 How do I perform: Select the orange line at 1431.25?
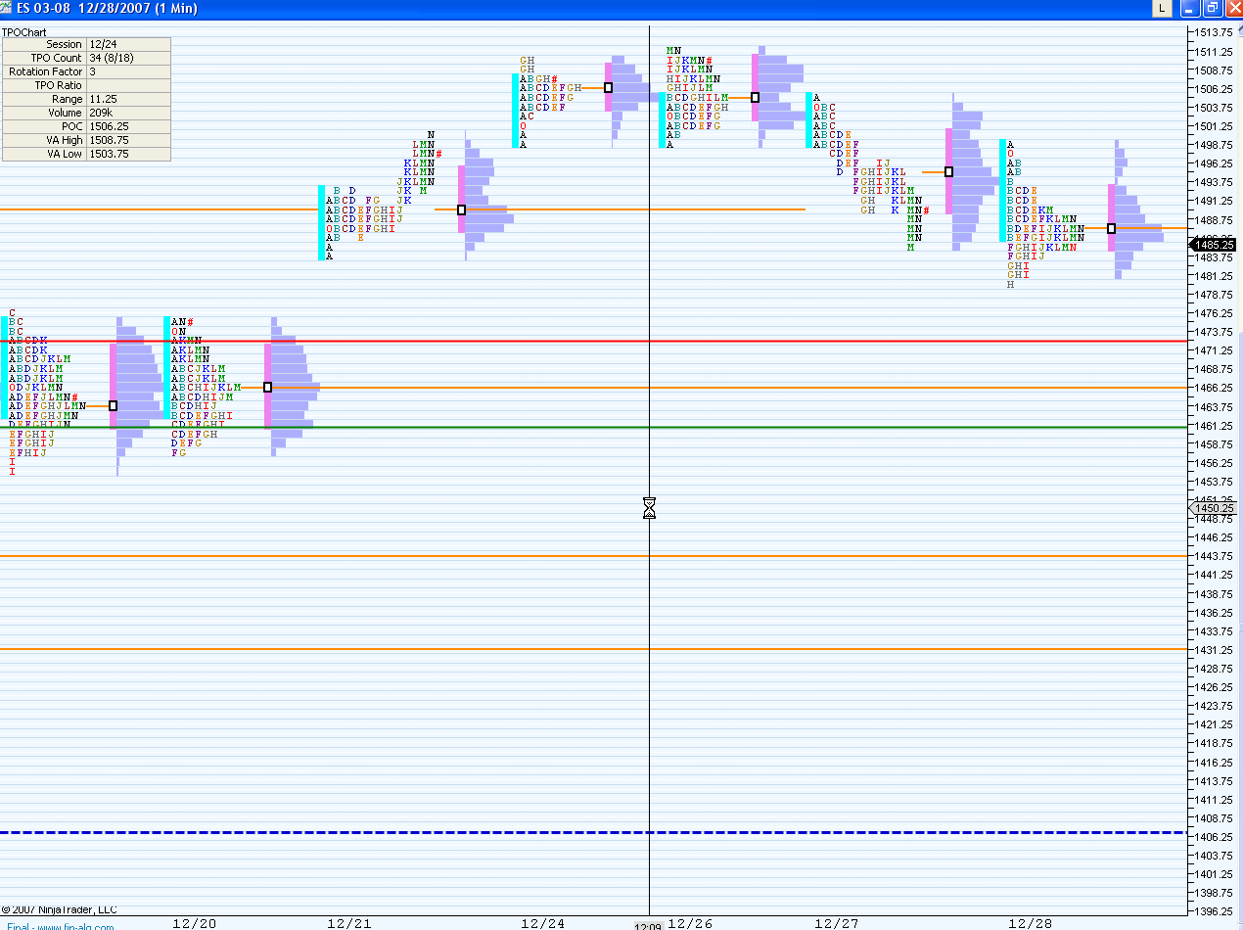[x=593, y=648]
